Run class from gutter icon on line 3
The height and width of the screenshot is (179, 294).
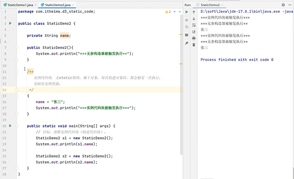pyautogui.click(x=10, y=23)
